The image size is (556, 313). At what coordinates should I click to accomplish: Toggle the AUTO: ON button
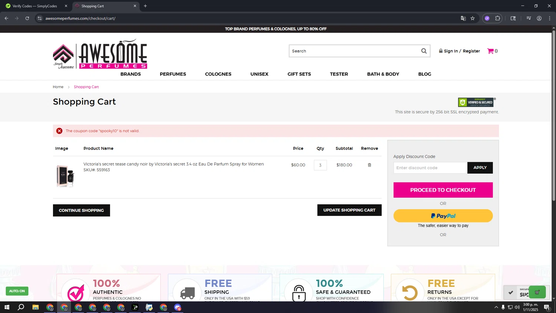click(x=17, y=291)
